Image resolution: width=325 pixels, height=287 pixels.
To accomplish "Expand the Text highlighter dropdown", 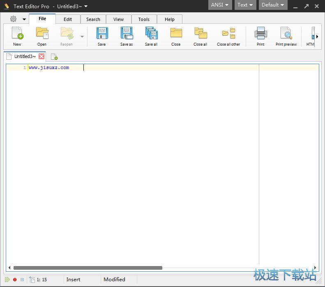I will pos(245,5).
